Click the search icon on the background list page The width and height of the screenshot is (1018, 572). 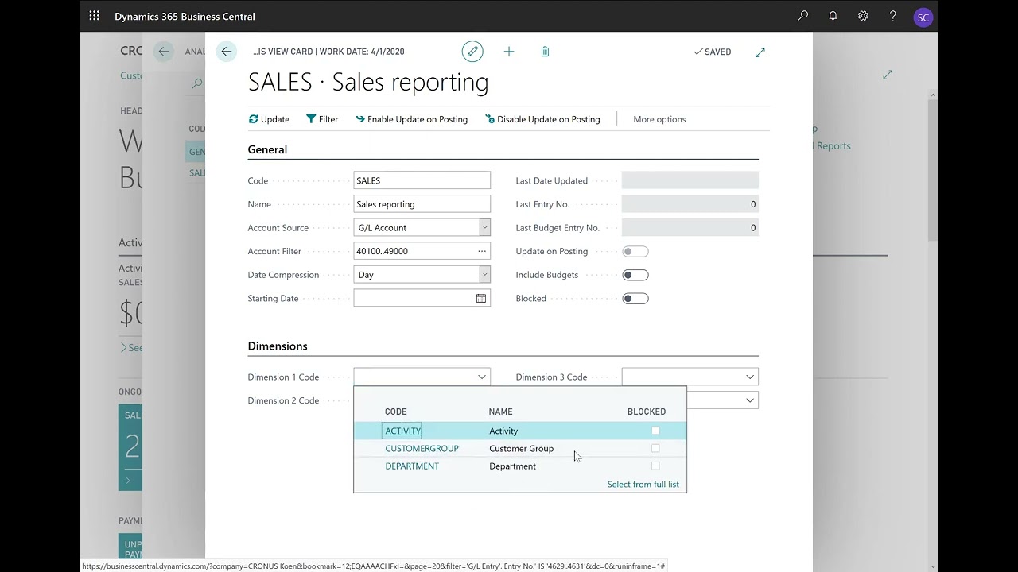point(196,83)
